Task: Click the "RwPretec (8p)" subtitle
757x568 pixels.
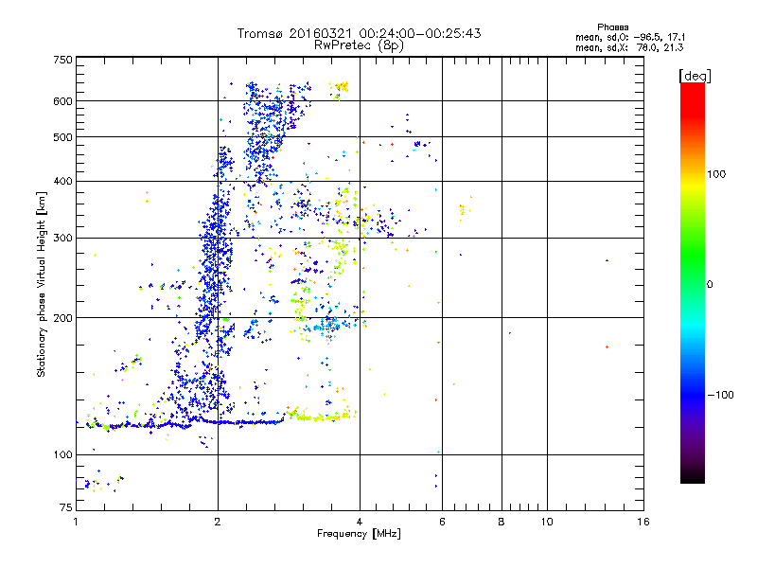Action: (359, 45)
